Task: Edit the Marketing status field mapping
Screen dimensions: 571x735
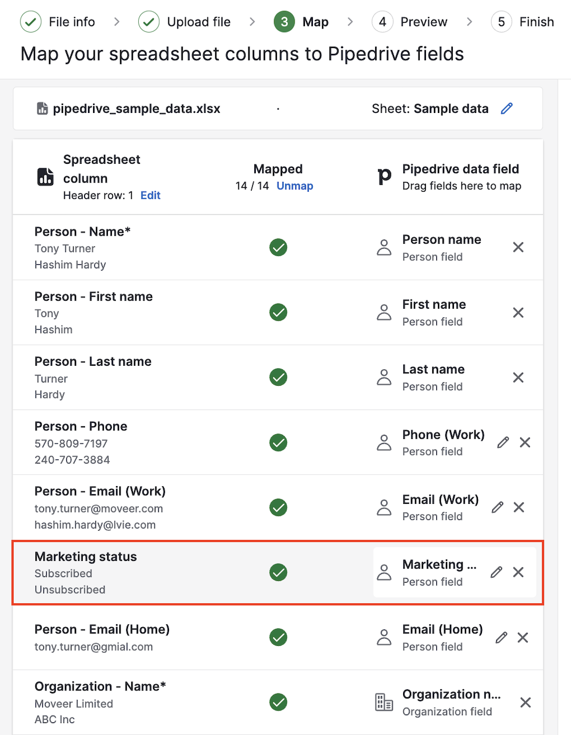Action: point(496,572)
